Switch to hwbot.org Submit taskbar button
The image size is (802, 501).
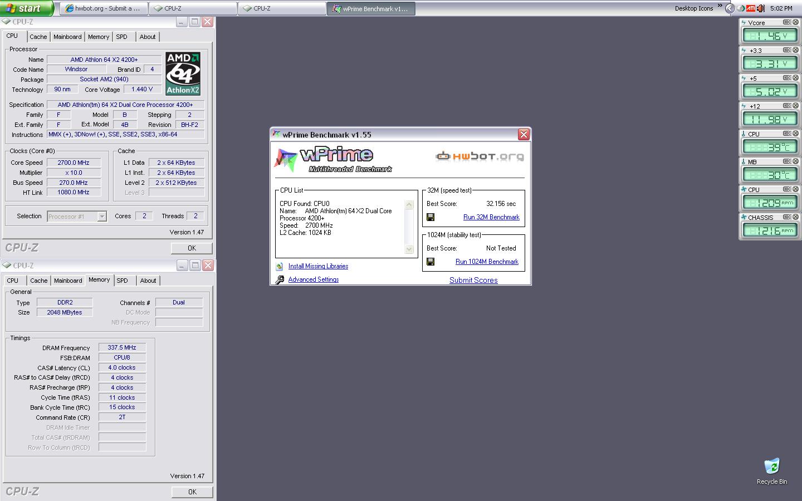[x=104, y=8]
